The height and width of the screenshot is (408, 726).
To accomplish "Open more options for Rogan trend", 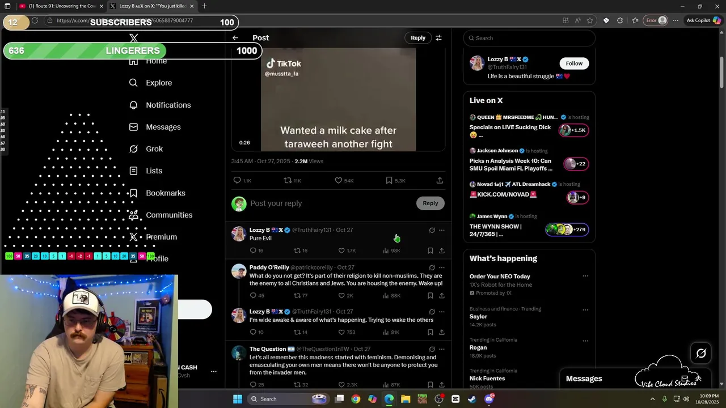I will click(585, 341).
